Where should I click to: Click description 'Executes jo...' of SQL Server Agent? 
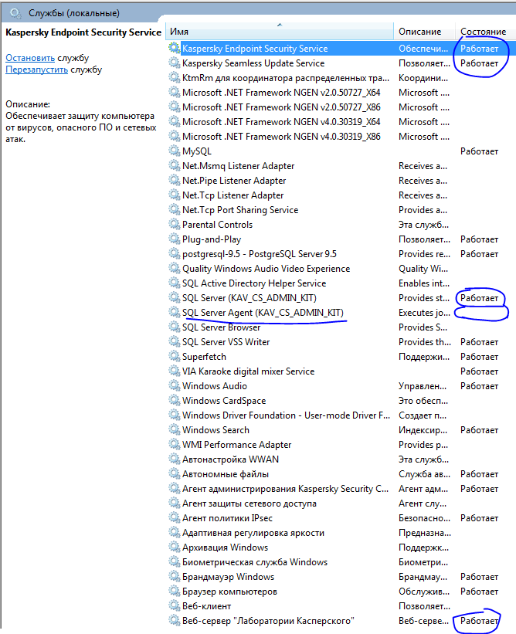pyautogui.click(x=424, y=312)
